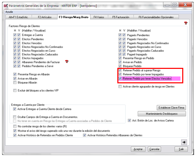Open the Ayuda menu
The image size is (195, 156).
coord(9,12)
